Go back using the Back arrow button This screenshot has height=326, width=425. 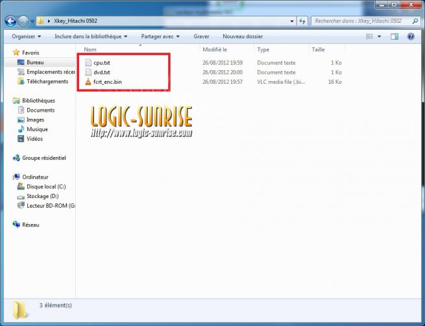(11, 21)
